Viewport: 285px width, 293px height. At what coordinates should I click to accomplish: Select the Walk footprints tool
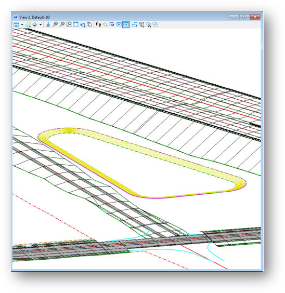click(98, 24)
